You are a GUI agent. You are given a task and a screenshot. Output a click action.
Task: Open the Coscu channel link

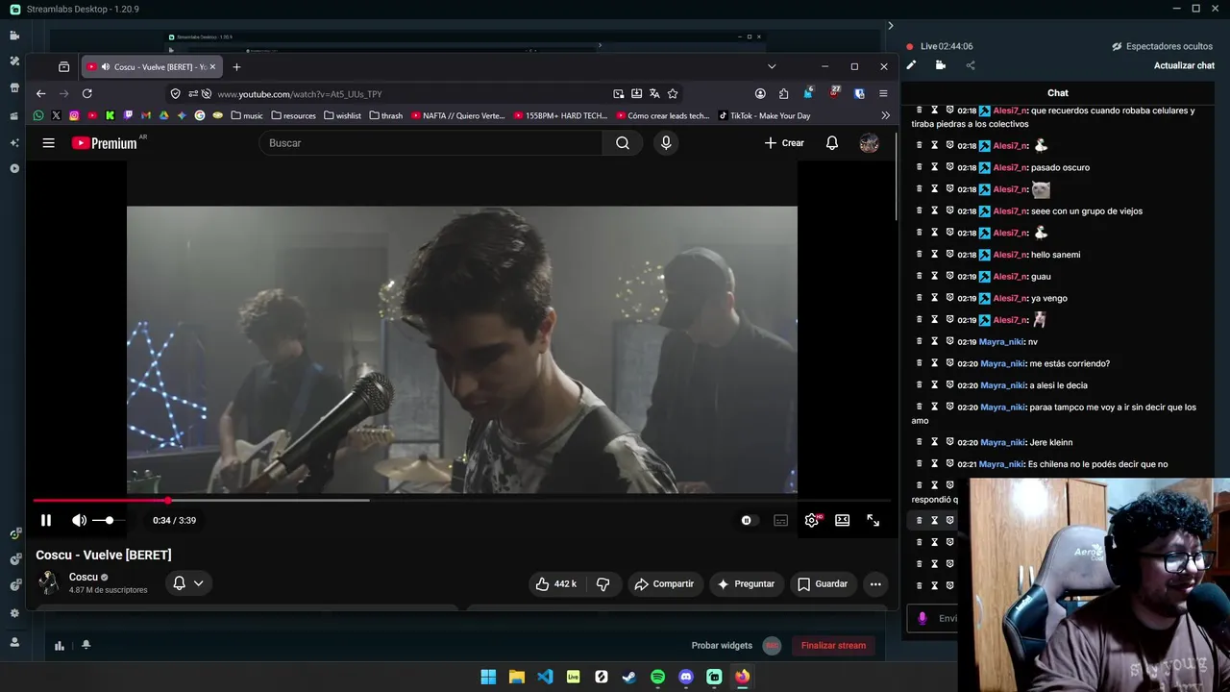[84, 577]
